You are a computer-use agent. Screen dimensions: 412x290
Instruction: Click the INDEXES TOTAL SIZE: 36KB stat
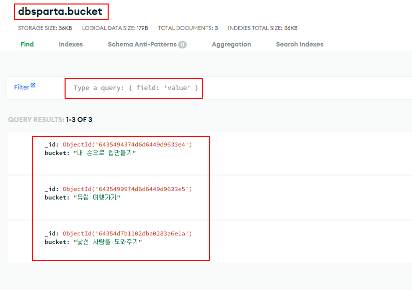(262, 28)
